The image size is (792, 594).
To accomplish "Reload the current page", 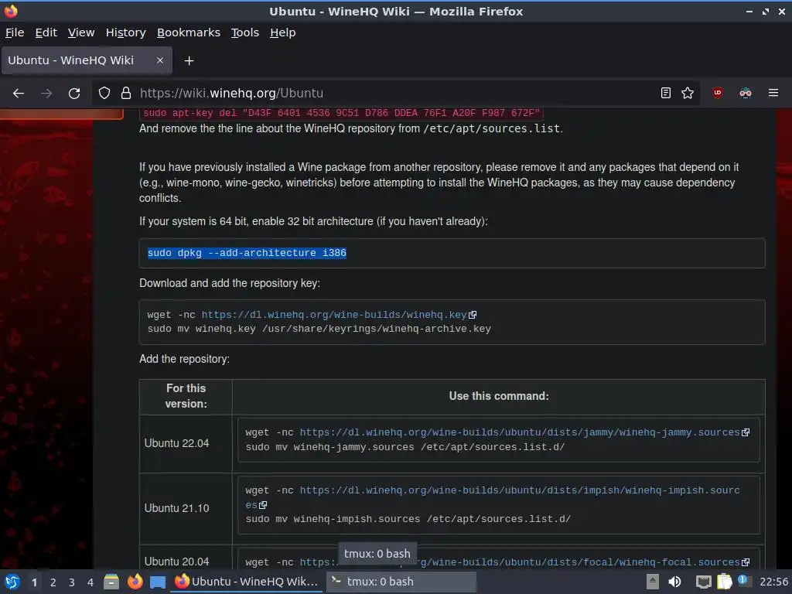I will [74, 93].
